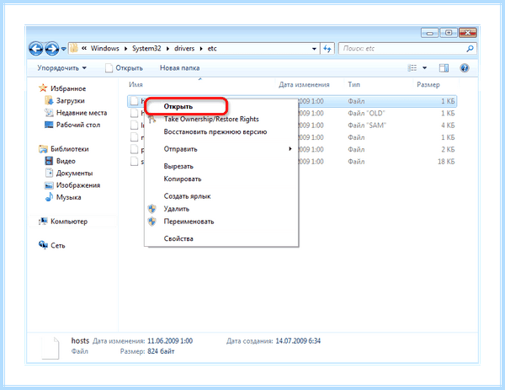Maximize the Explorer window
This screenshot has width=505, height=390.
(x=449, y=33)
